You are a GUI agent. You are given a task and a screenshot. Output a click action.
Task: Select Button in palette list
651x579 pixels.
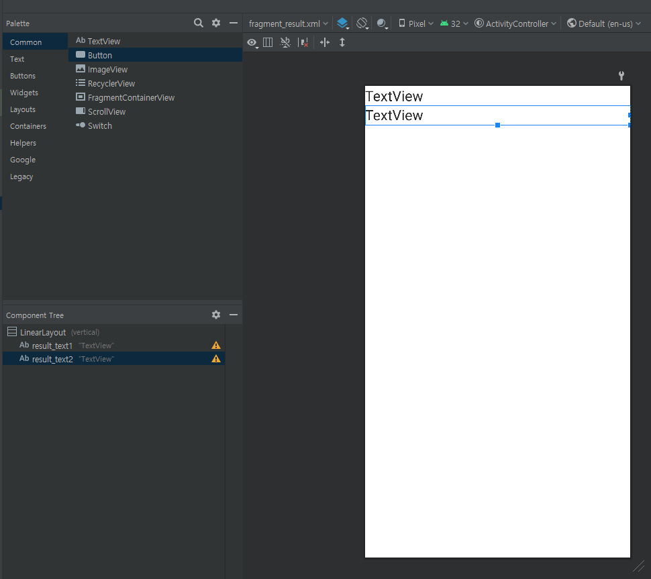(x=155, y=55)
